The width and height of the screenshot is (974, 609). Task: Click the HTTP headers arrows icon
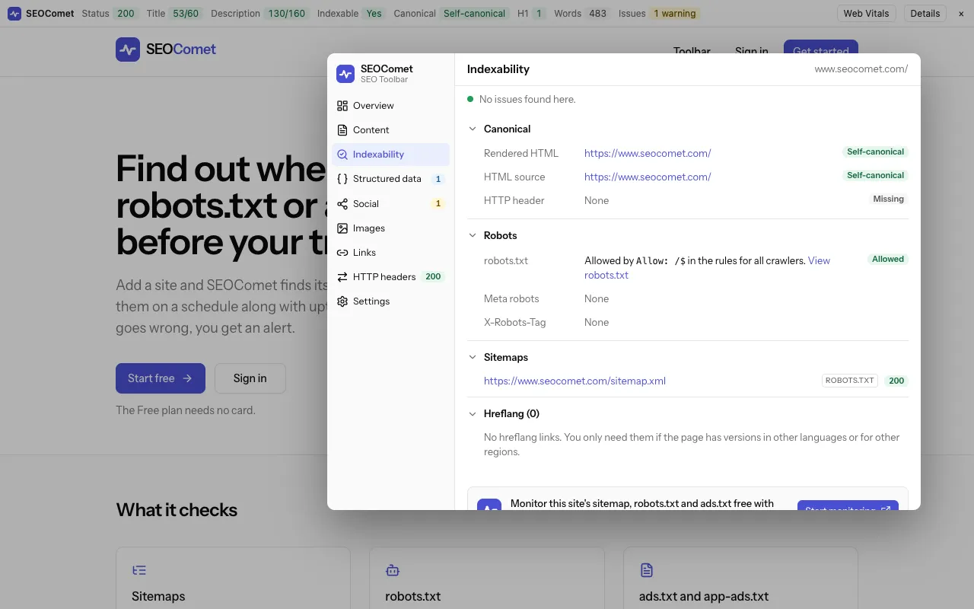(x=342, y=276)
